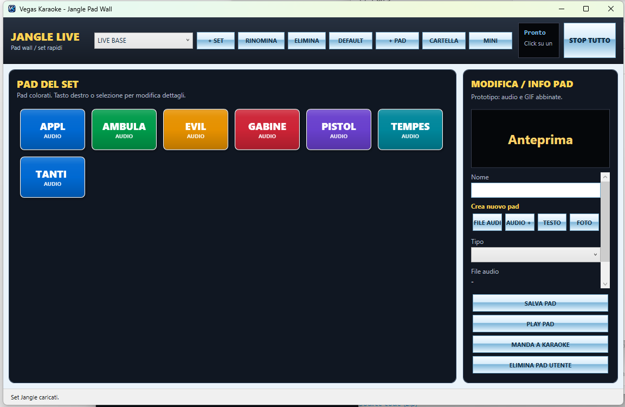The width and height of the screenshot is (625, 407).
Task: Click the info panel scrollbar up arrow
Action: [605, 177]
